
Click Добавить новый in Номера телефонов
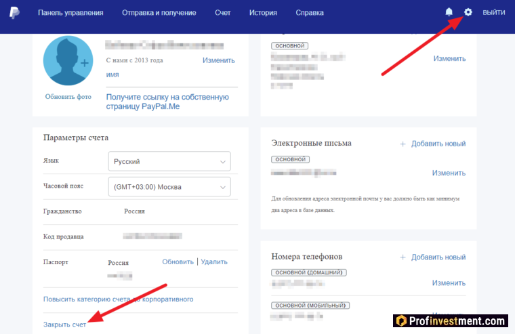[438, 257]
